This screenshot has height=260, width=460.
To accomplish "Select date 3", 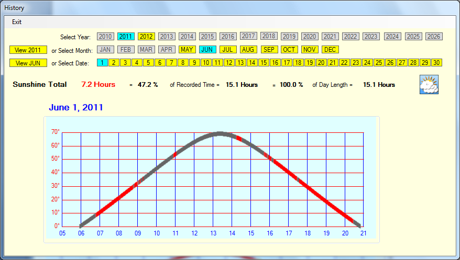I will (125, 62).
